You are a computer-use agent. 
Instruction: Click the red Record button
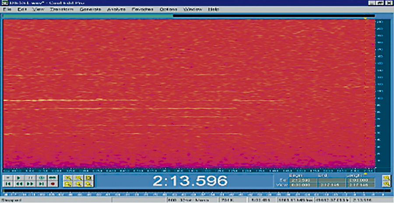[53, 184]
